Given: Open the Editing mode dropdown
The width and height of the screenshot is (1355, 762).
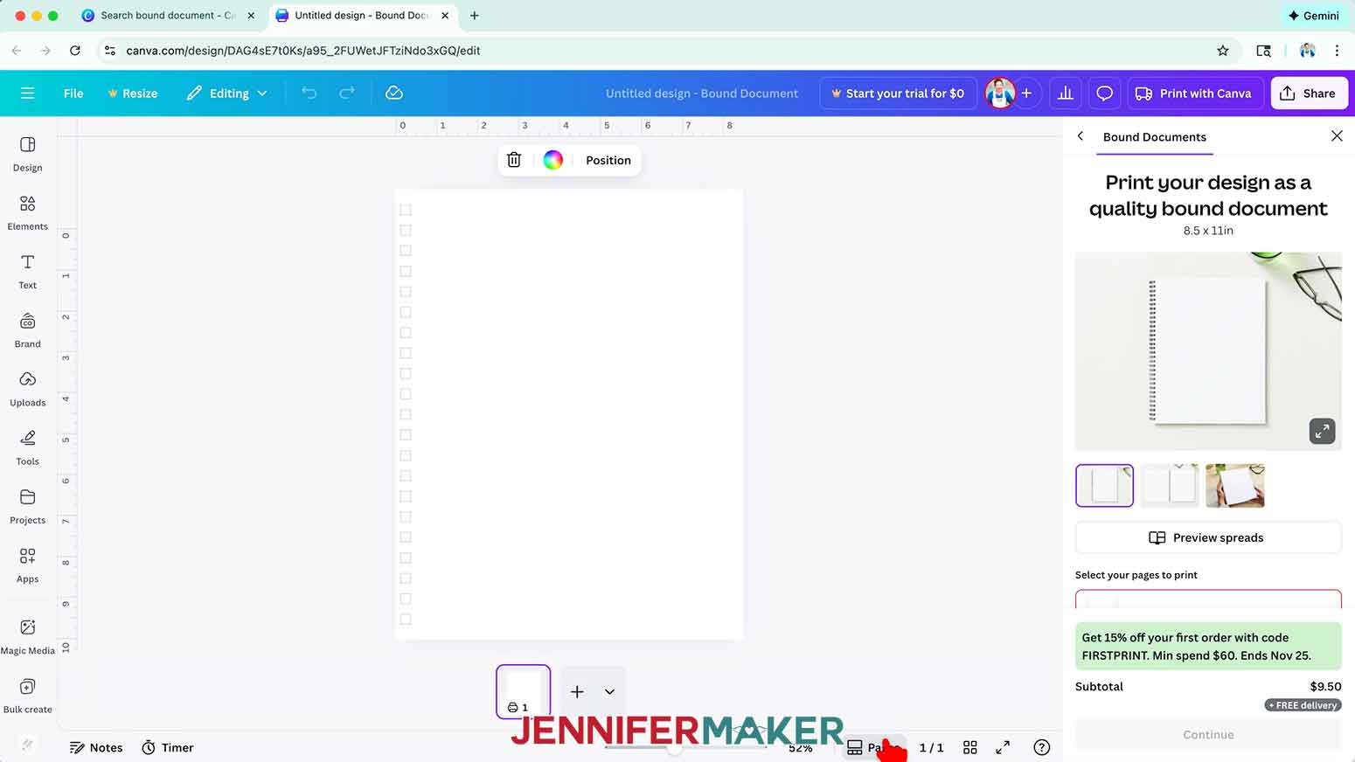Looking at the screenshot, I should click(x=226, y=94).
